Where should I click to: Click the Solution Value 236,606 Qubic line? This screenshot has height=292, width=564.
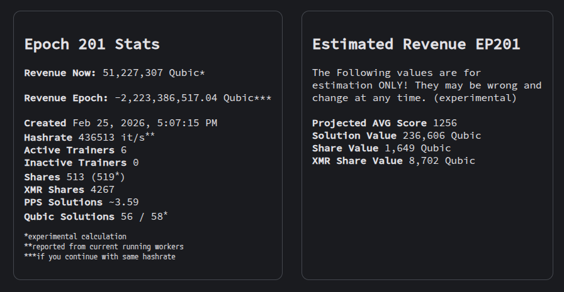pyautogui.click(x=397, y=136)
